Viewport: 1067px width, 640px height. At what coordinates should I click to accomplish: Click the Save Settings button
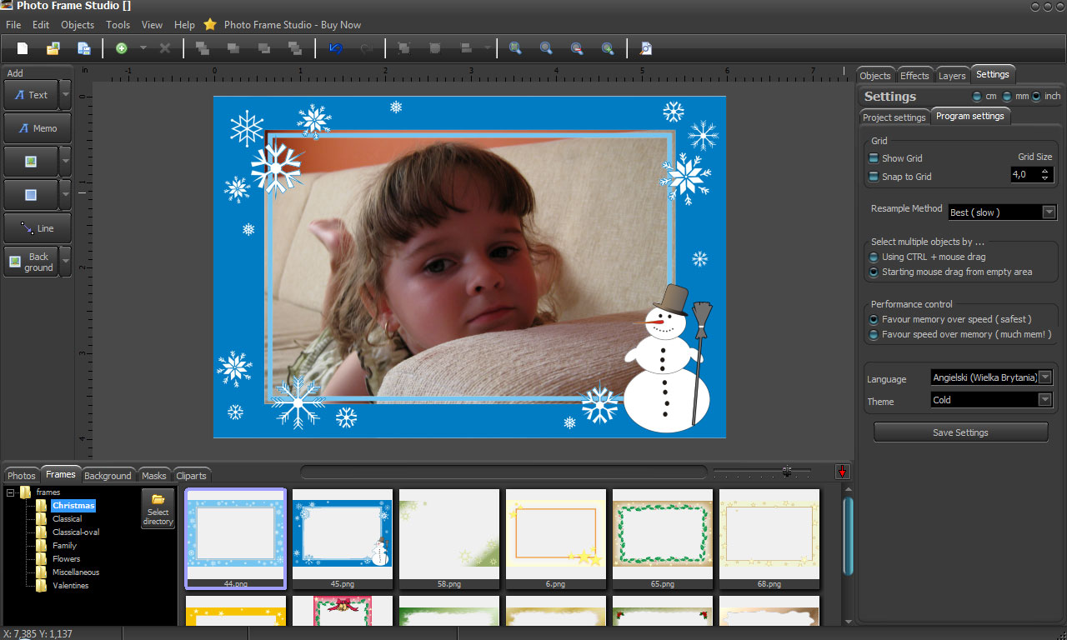960,432
